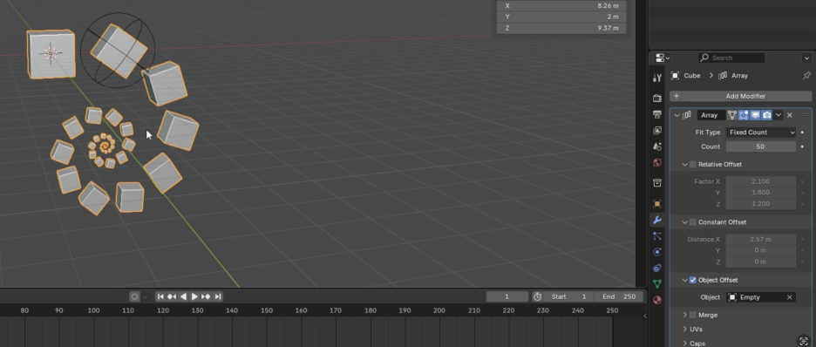Expand the Caps section
The width and height of the screenshot is (816, 347).
[685, 344]
